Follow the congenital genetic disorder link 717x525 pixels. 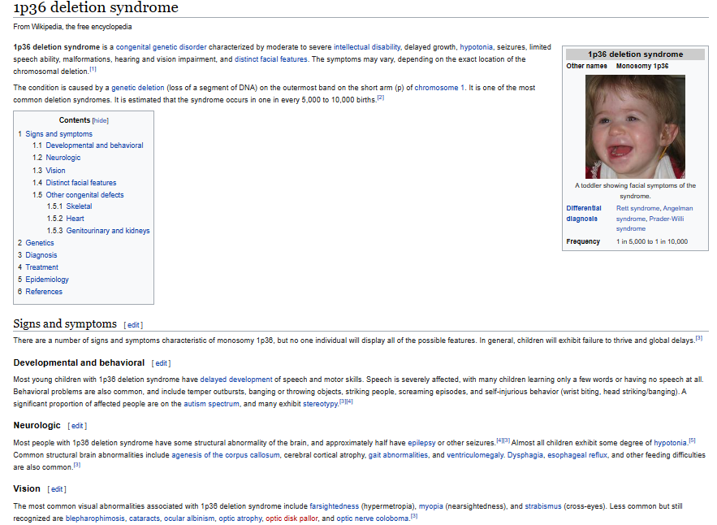click(161, 47)
